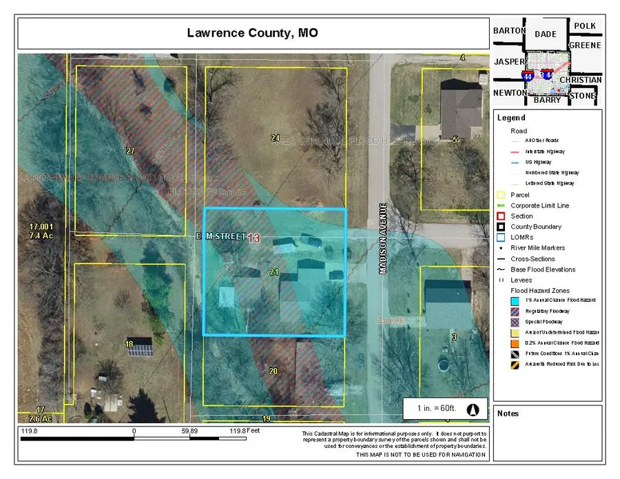Image resolution: width=620 pixels, height=479 pixels.
Task: Click the north arrow compass icon
Action: 473,409
